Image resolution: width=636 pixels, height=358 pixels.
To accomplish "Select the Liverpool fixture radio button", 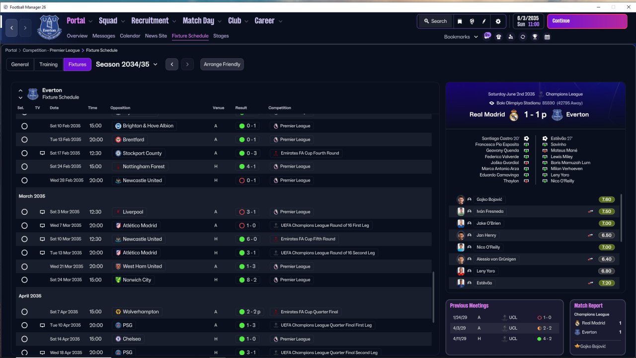I will [24, 212].
